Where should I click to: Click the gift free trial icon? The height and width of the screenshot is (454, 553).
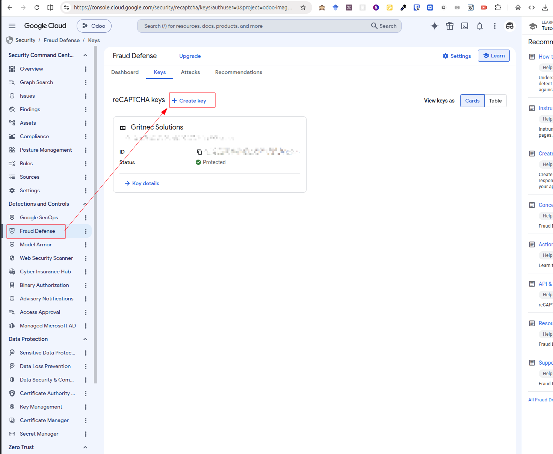[450, 26]
